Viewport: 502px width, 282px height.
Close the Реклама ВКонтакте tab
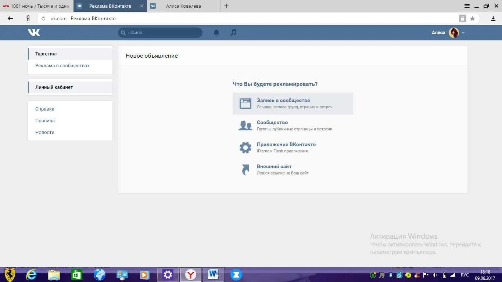(x=142, y=6)
